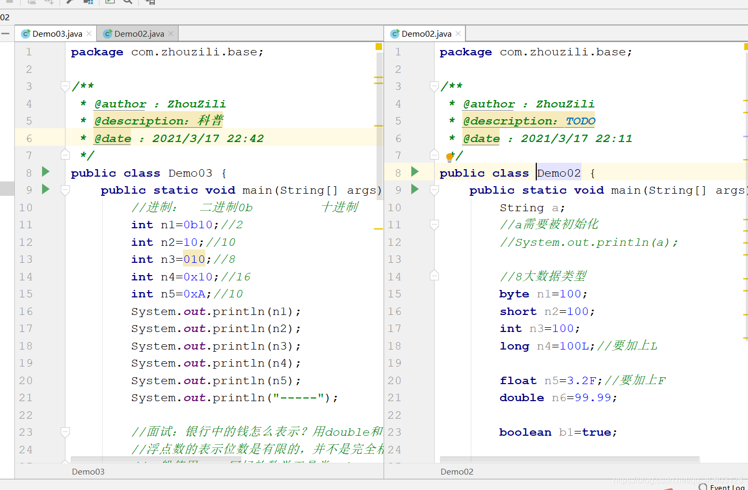The image size is (748, 490).
Task: Click horizontal scrollbar of Demo03 editor
Action: point(156,459)
